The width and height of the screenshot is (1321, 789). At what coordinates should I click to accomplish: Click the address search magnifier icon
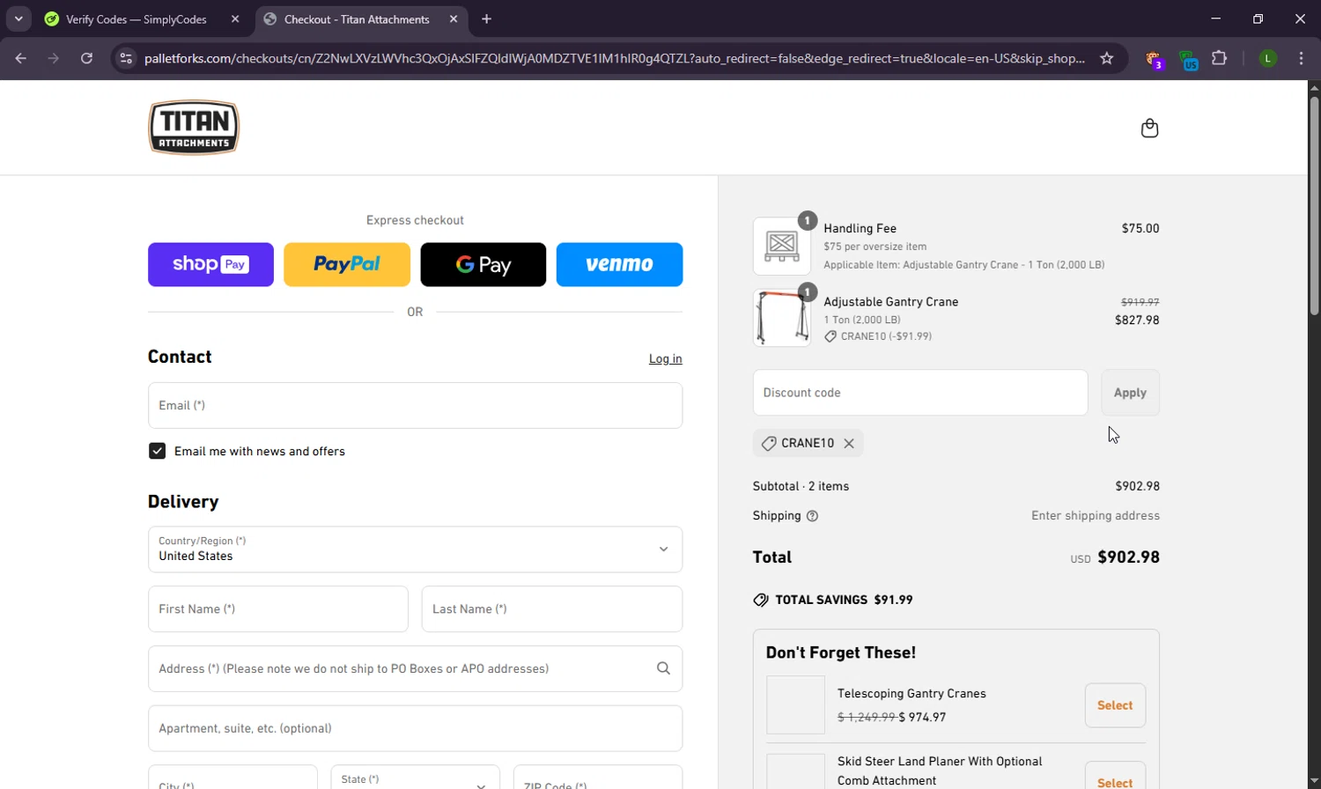pyautogui.click(x=663, y=668)
